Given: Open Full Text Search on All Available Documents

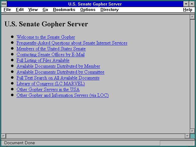Looking at the screenshot, I should point(58,78).
